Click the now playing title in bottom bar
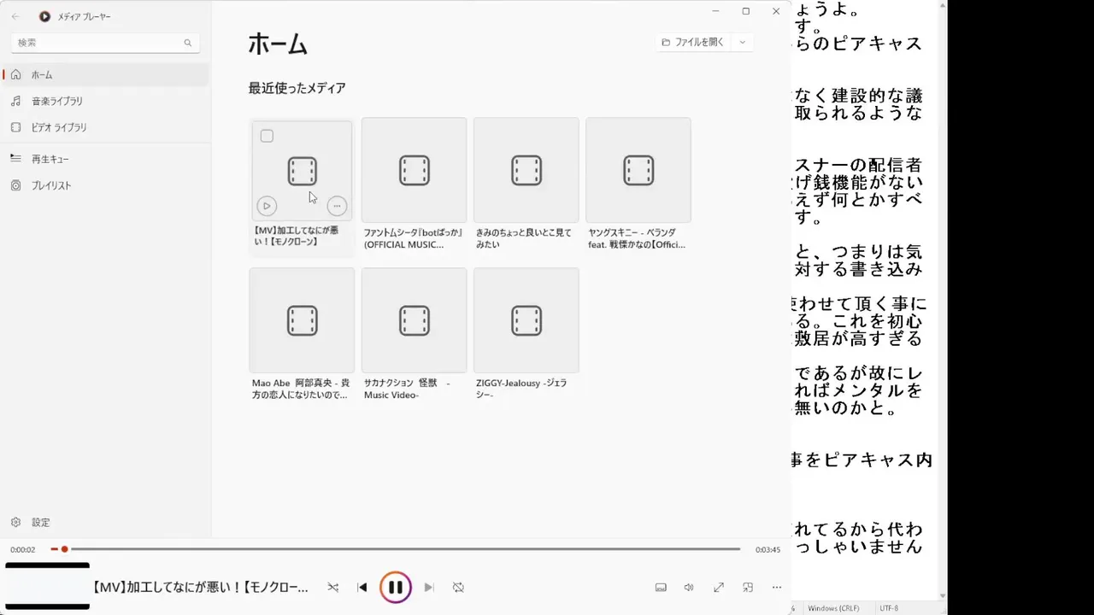Image resolution: width=1094 pixels, height=615 pixels. (x=201, y=588)
